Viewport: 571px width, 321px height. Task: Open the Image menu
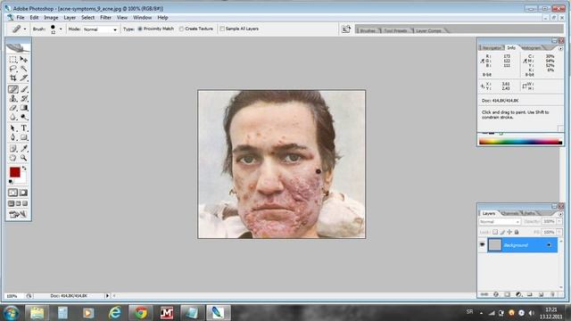pos(51,18)
